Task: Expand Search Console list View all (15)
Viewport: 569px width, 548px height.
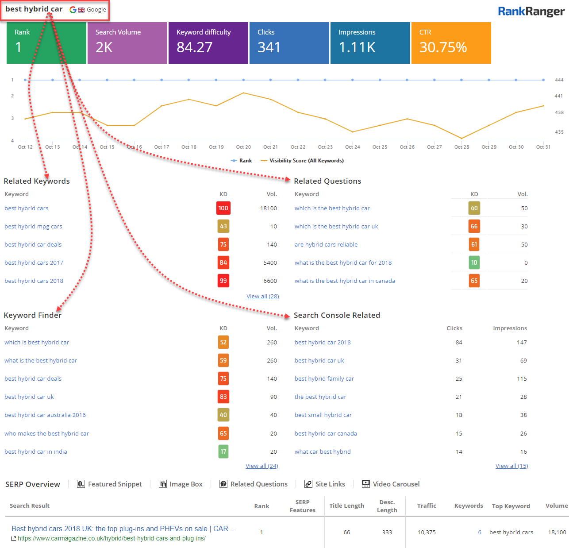Action: tap(511, 466)
